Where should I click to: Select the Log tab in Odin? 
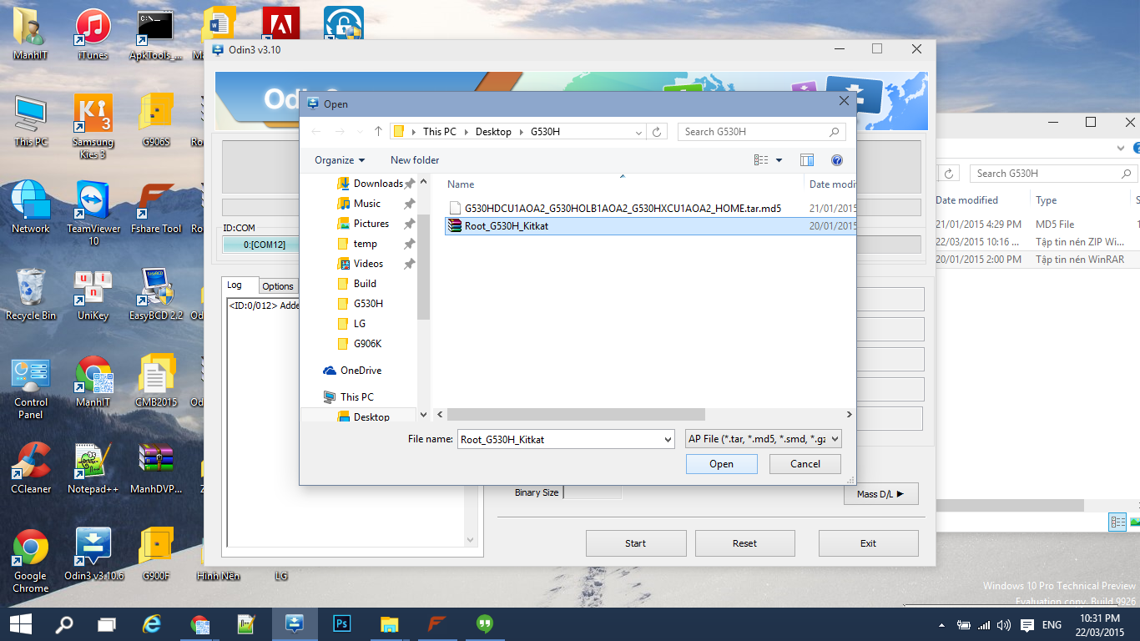coord(235,285)
